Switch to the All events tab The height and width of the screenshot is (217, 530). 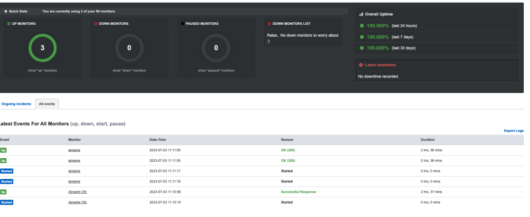[47, 104]
